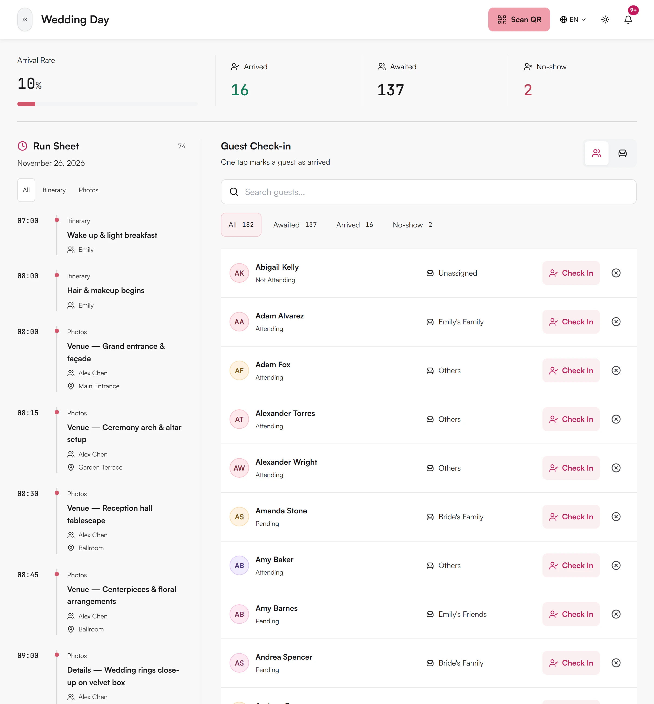Click Main Entrance location pin

pyautogui.click(x=71, y=386)
